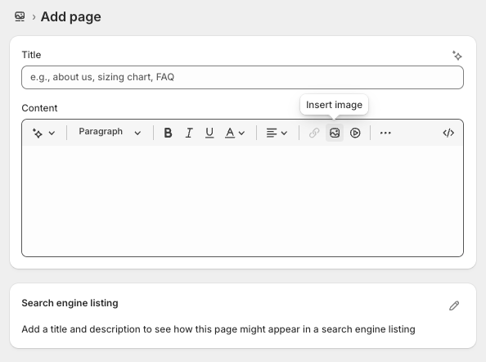
Task: Open the Paragraph style dropdown
Action: (x=110, y=133)
